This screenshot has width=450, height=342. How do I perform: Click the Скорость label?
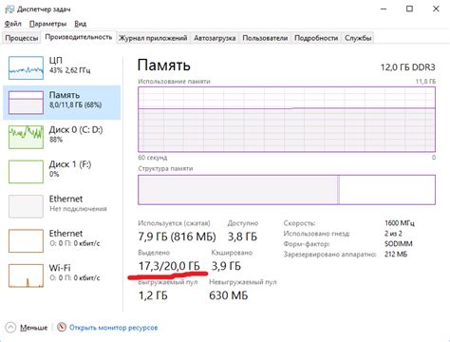click(x=299, y=223)
